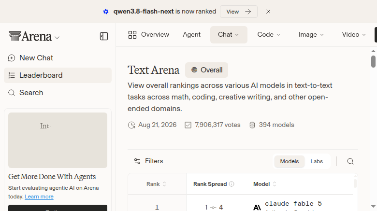The width and height of the screenshot is (377, 211).
Task: Expand the Chat tab dropdown
Action: pyautogui.click(x=229, y=35)
